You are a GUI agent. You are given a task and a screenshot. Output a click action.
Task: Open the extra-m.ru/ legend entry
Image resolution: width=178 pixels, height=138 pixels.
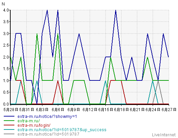tap(29, 121)
